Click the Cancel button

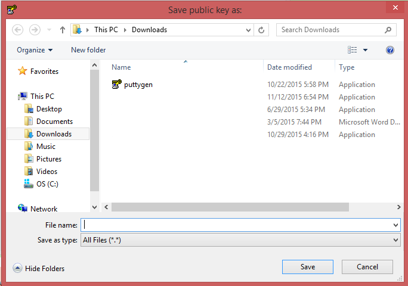point(367,267)
